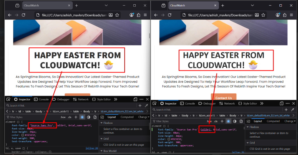The width and height of the screenshot is (298, 155).
Task: Open Firefox View in the left window
Action: (17, 6)
